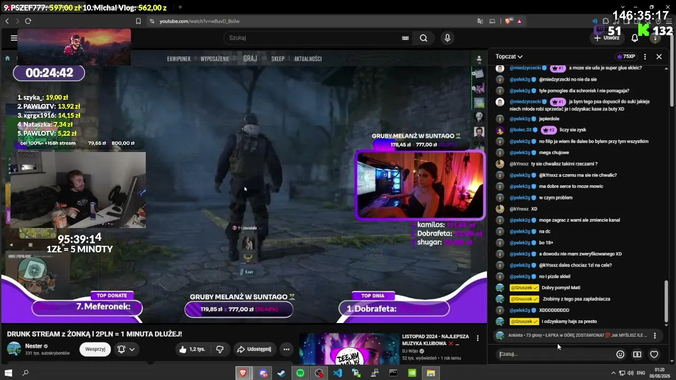Dislike the video with thumbs down
The image size is (676, 380).
point(220,349)
